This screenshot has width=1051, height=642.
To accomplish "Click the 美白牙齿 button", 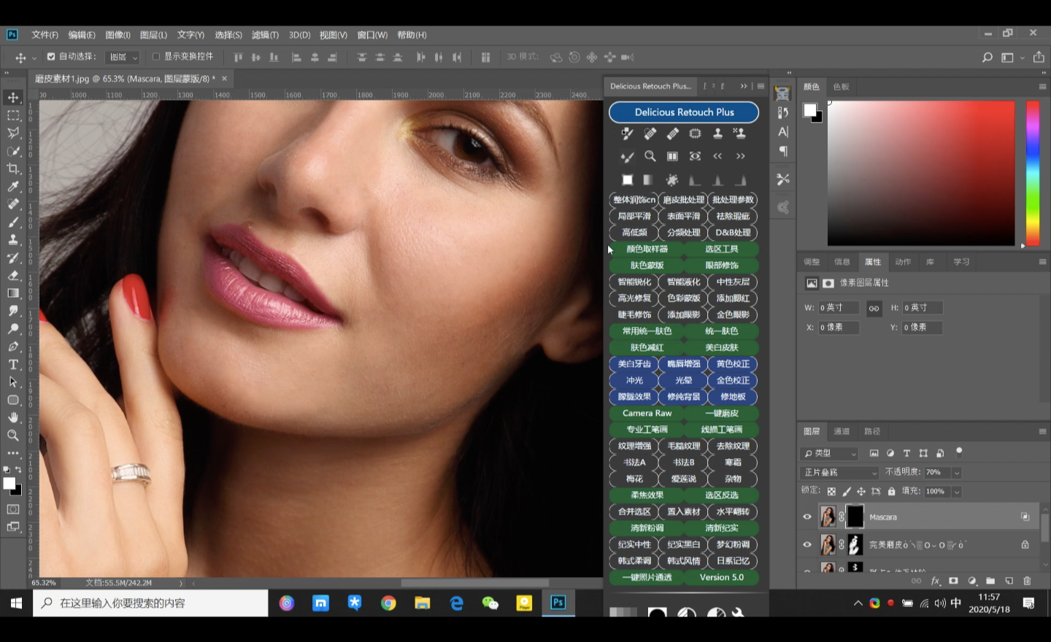I will [x=634, y=364].
